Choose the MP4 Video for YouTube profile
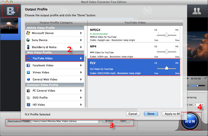Screen dimensions: 208x136 coord(134,51)
